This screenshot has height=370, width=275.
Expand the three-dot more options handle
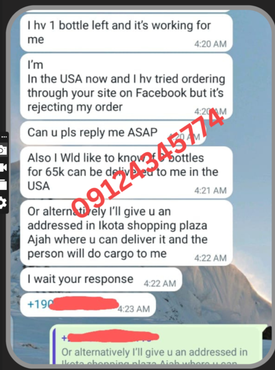pos(4,137)
